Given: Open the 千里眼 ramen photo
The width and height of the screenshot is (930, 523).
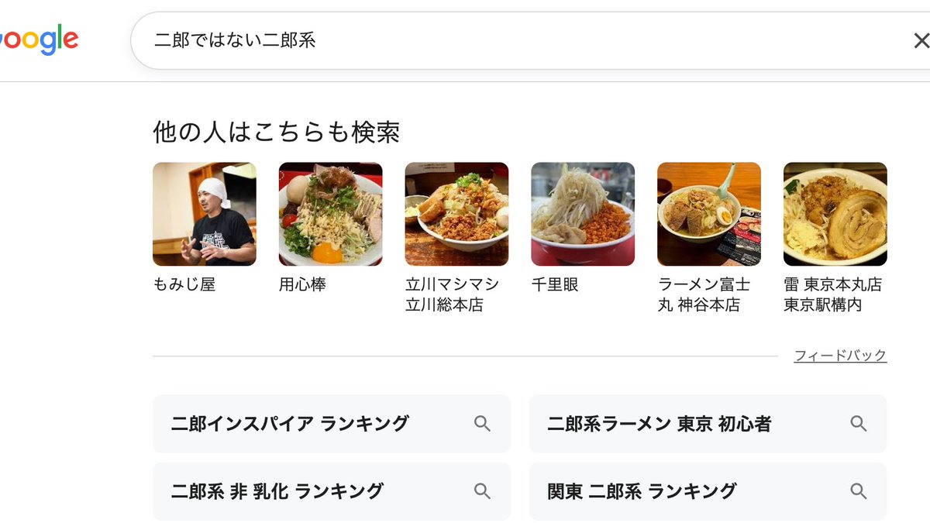Looking at the screenshot, I should tap(583, 214).
